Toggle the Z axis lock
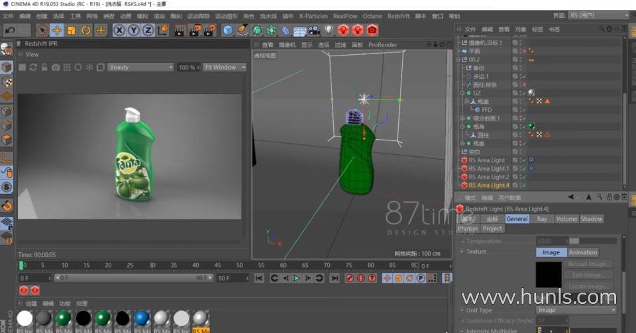Image resolution: width=636 pixels, height=333 pixels. [148, 30]
